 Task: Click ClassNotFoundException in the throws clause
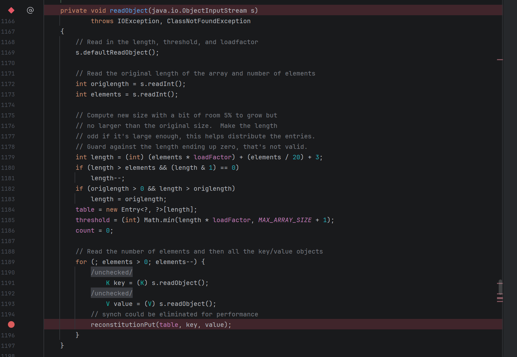209,21
